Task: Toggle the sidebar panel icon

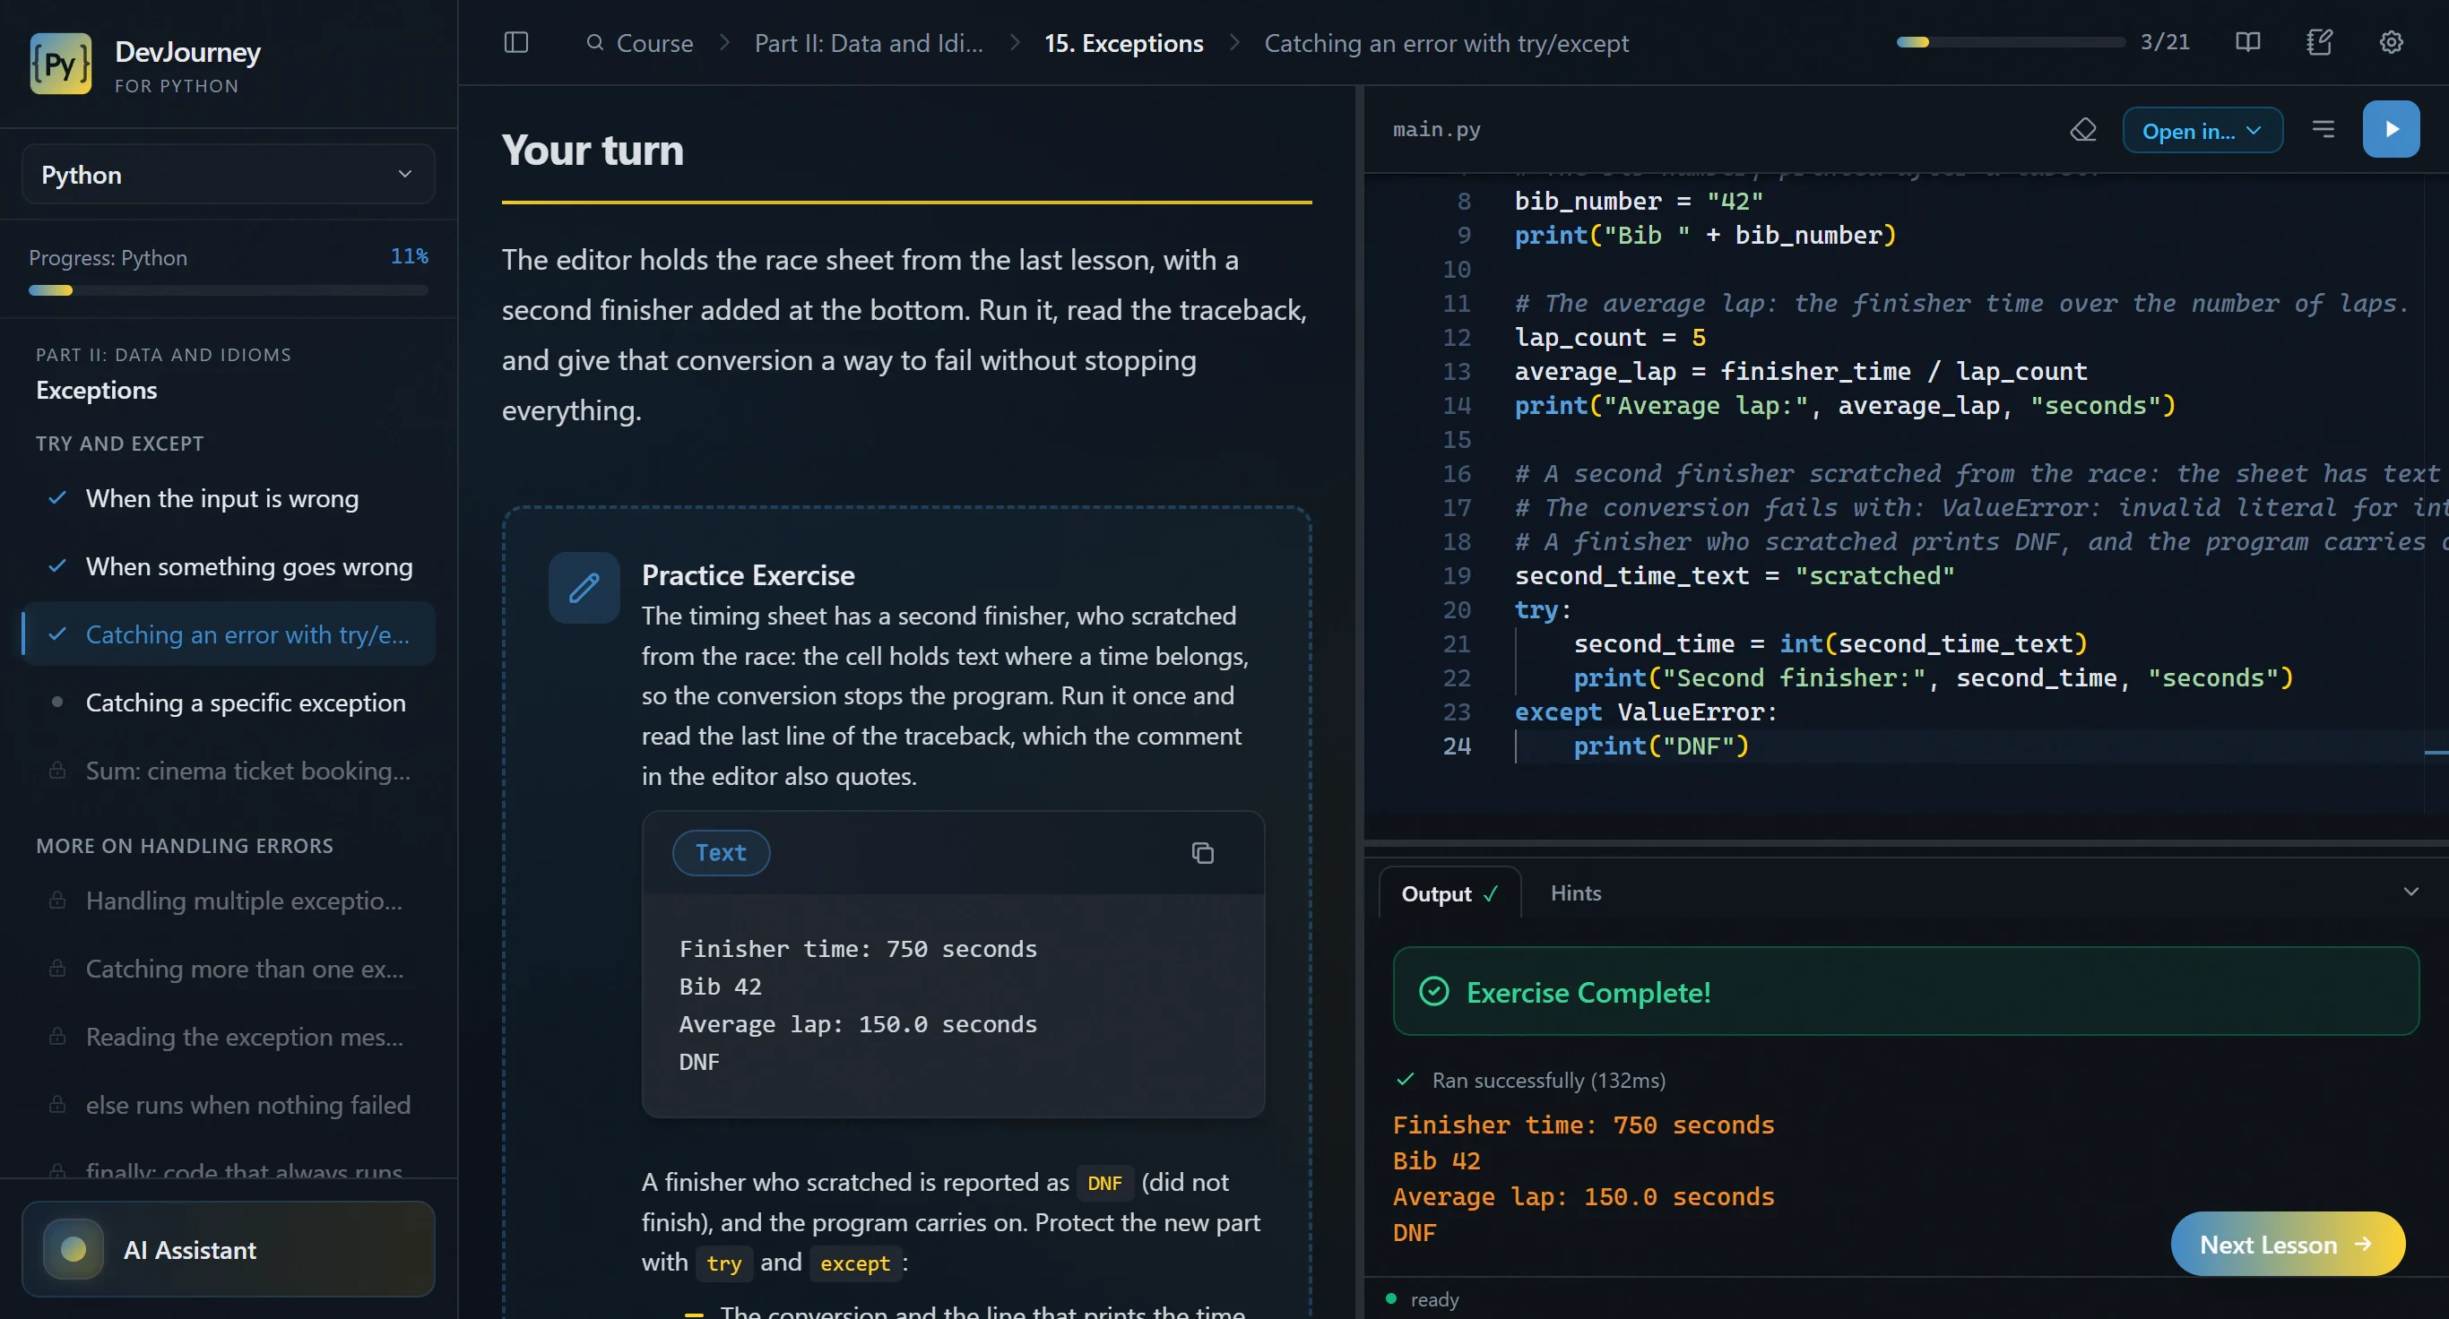Action: (516, 43)
